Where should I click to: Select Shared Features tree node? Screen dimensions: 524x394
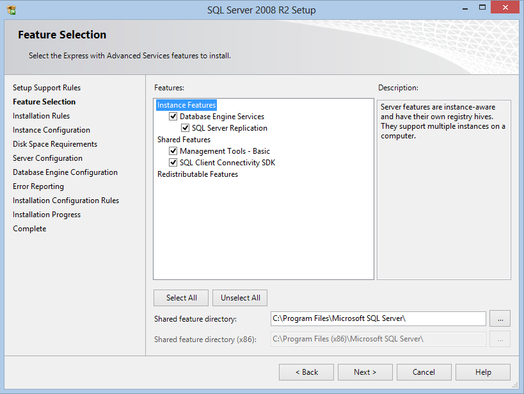184,140
